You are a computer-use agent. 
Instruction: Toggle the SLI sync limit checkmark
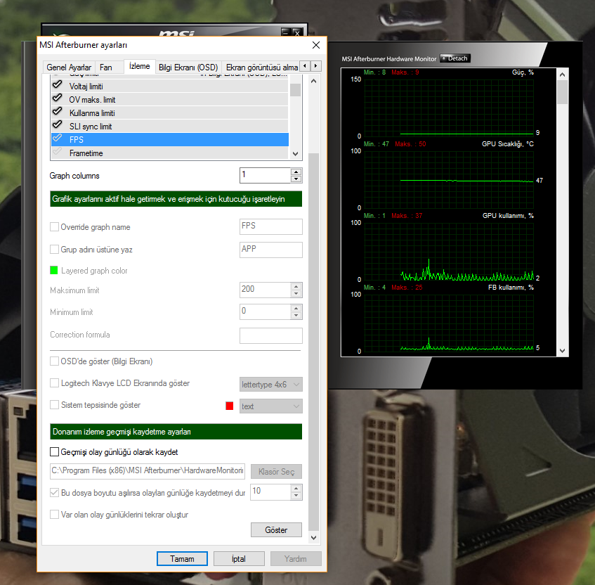click(58, 124)
